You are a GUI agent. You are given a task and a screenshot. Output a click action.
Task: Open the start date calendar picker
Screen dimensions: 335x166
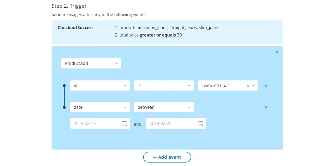(124, 124)
